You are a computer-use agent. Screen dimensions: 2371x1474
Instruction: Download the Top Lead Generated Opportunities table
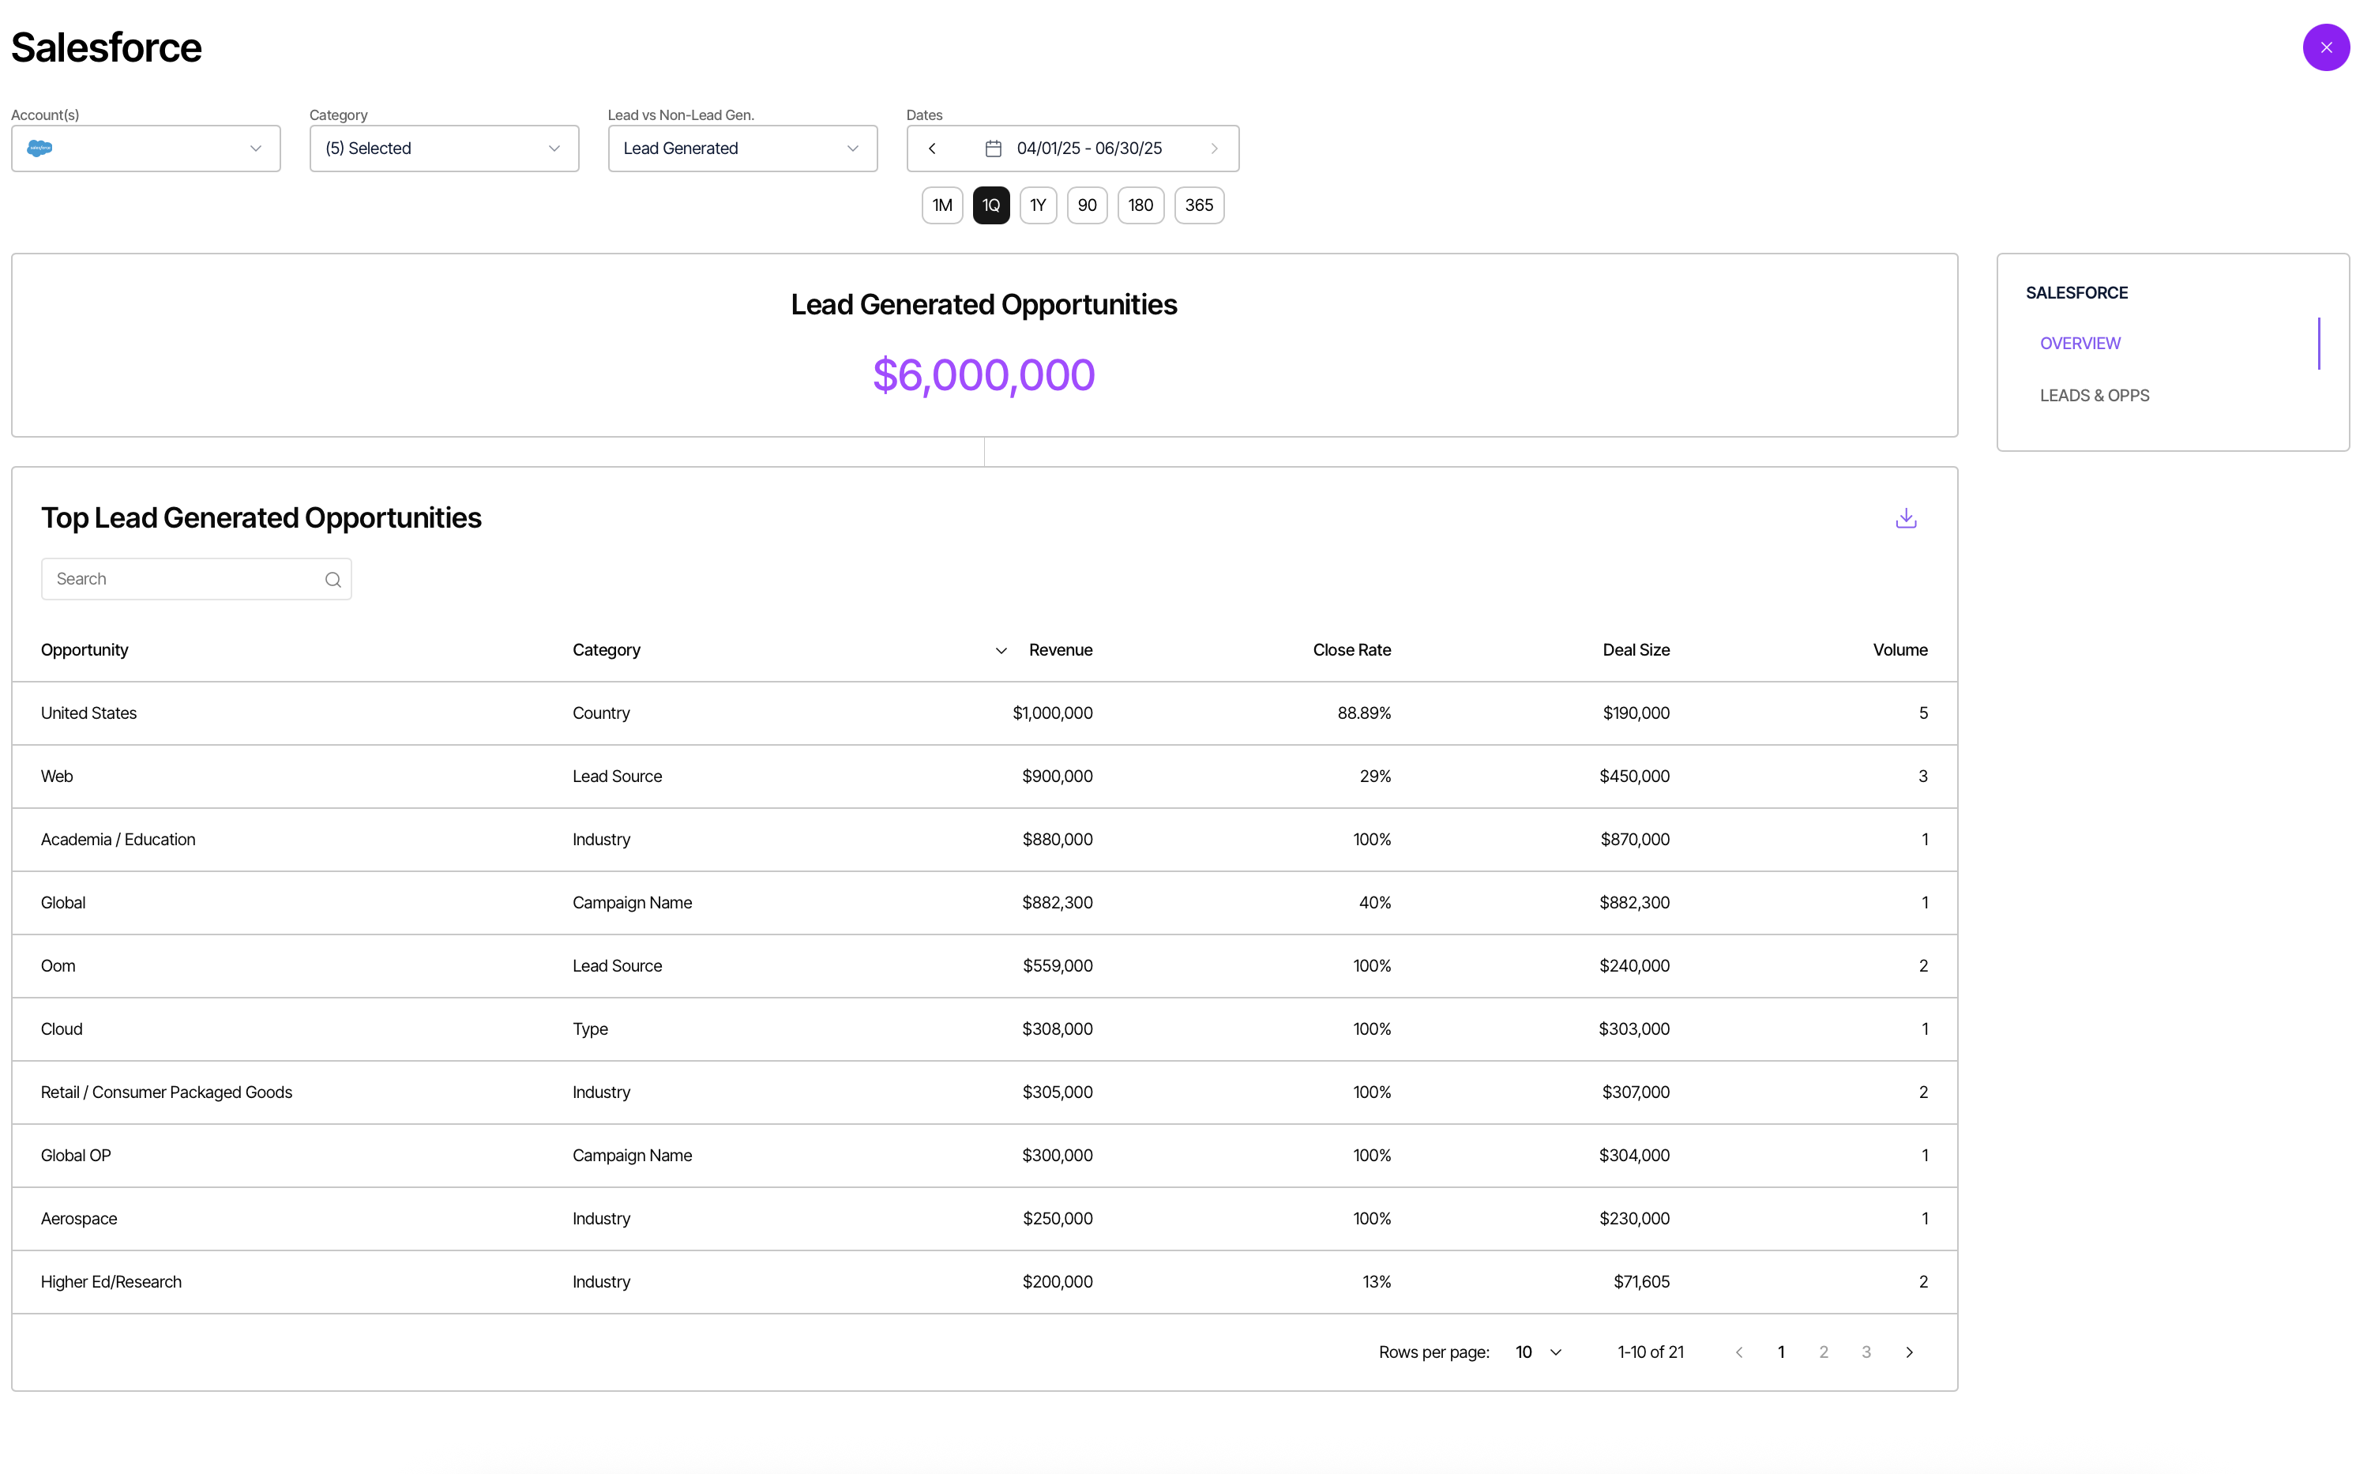pyautogui.click(x=1905, y=517)
